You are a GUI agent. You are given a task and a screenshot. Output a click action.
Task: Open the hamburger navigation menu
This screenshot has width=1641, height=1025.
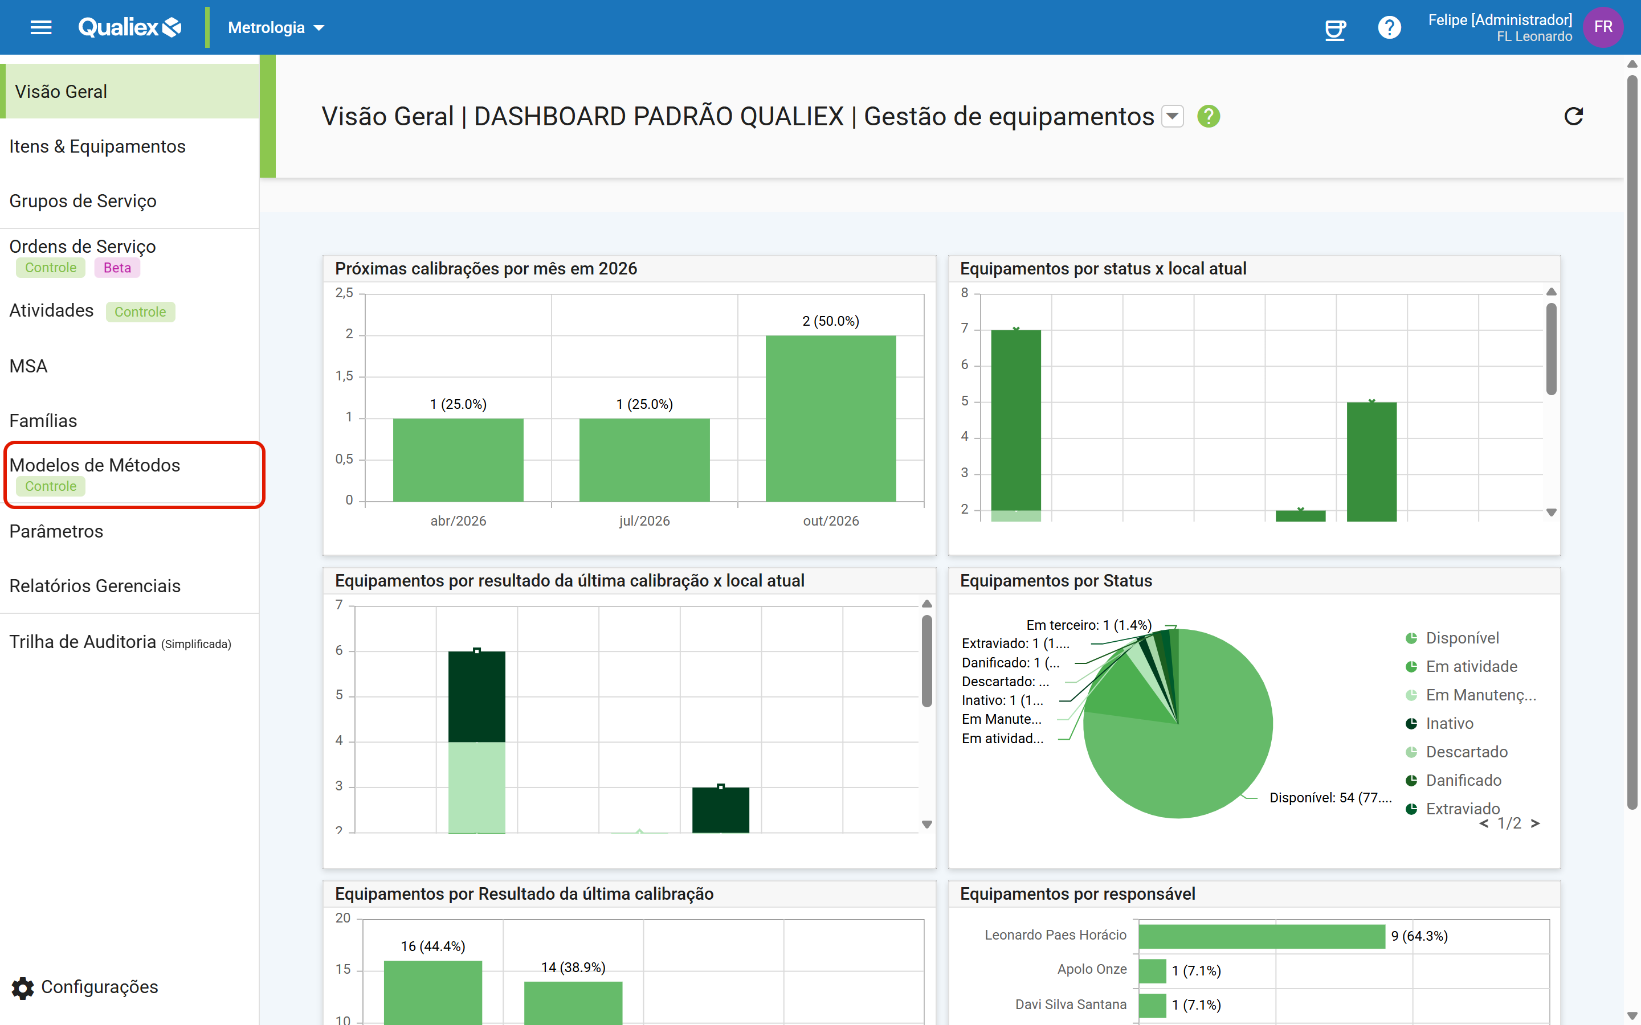(x=42, y=27)
